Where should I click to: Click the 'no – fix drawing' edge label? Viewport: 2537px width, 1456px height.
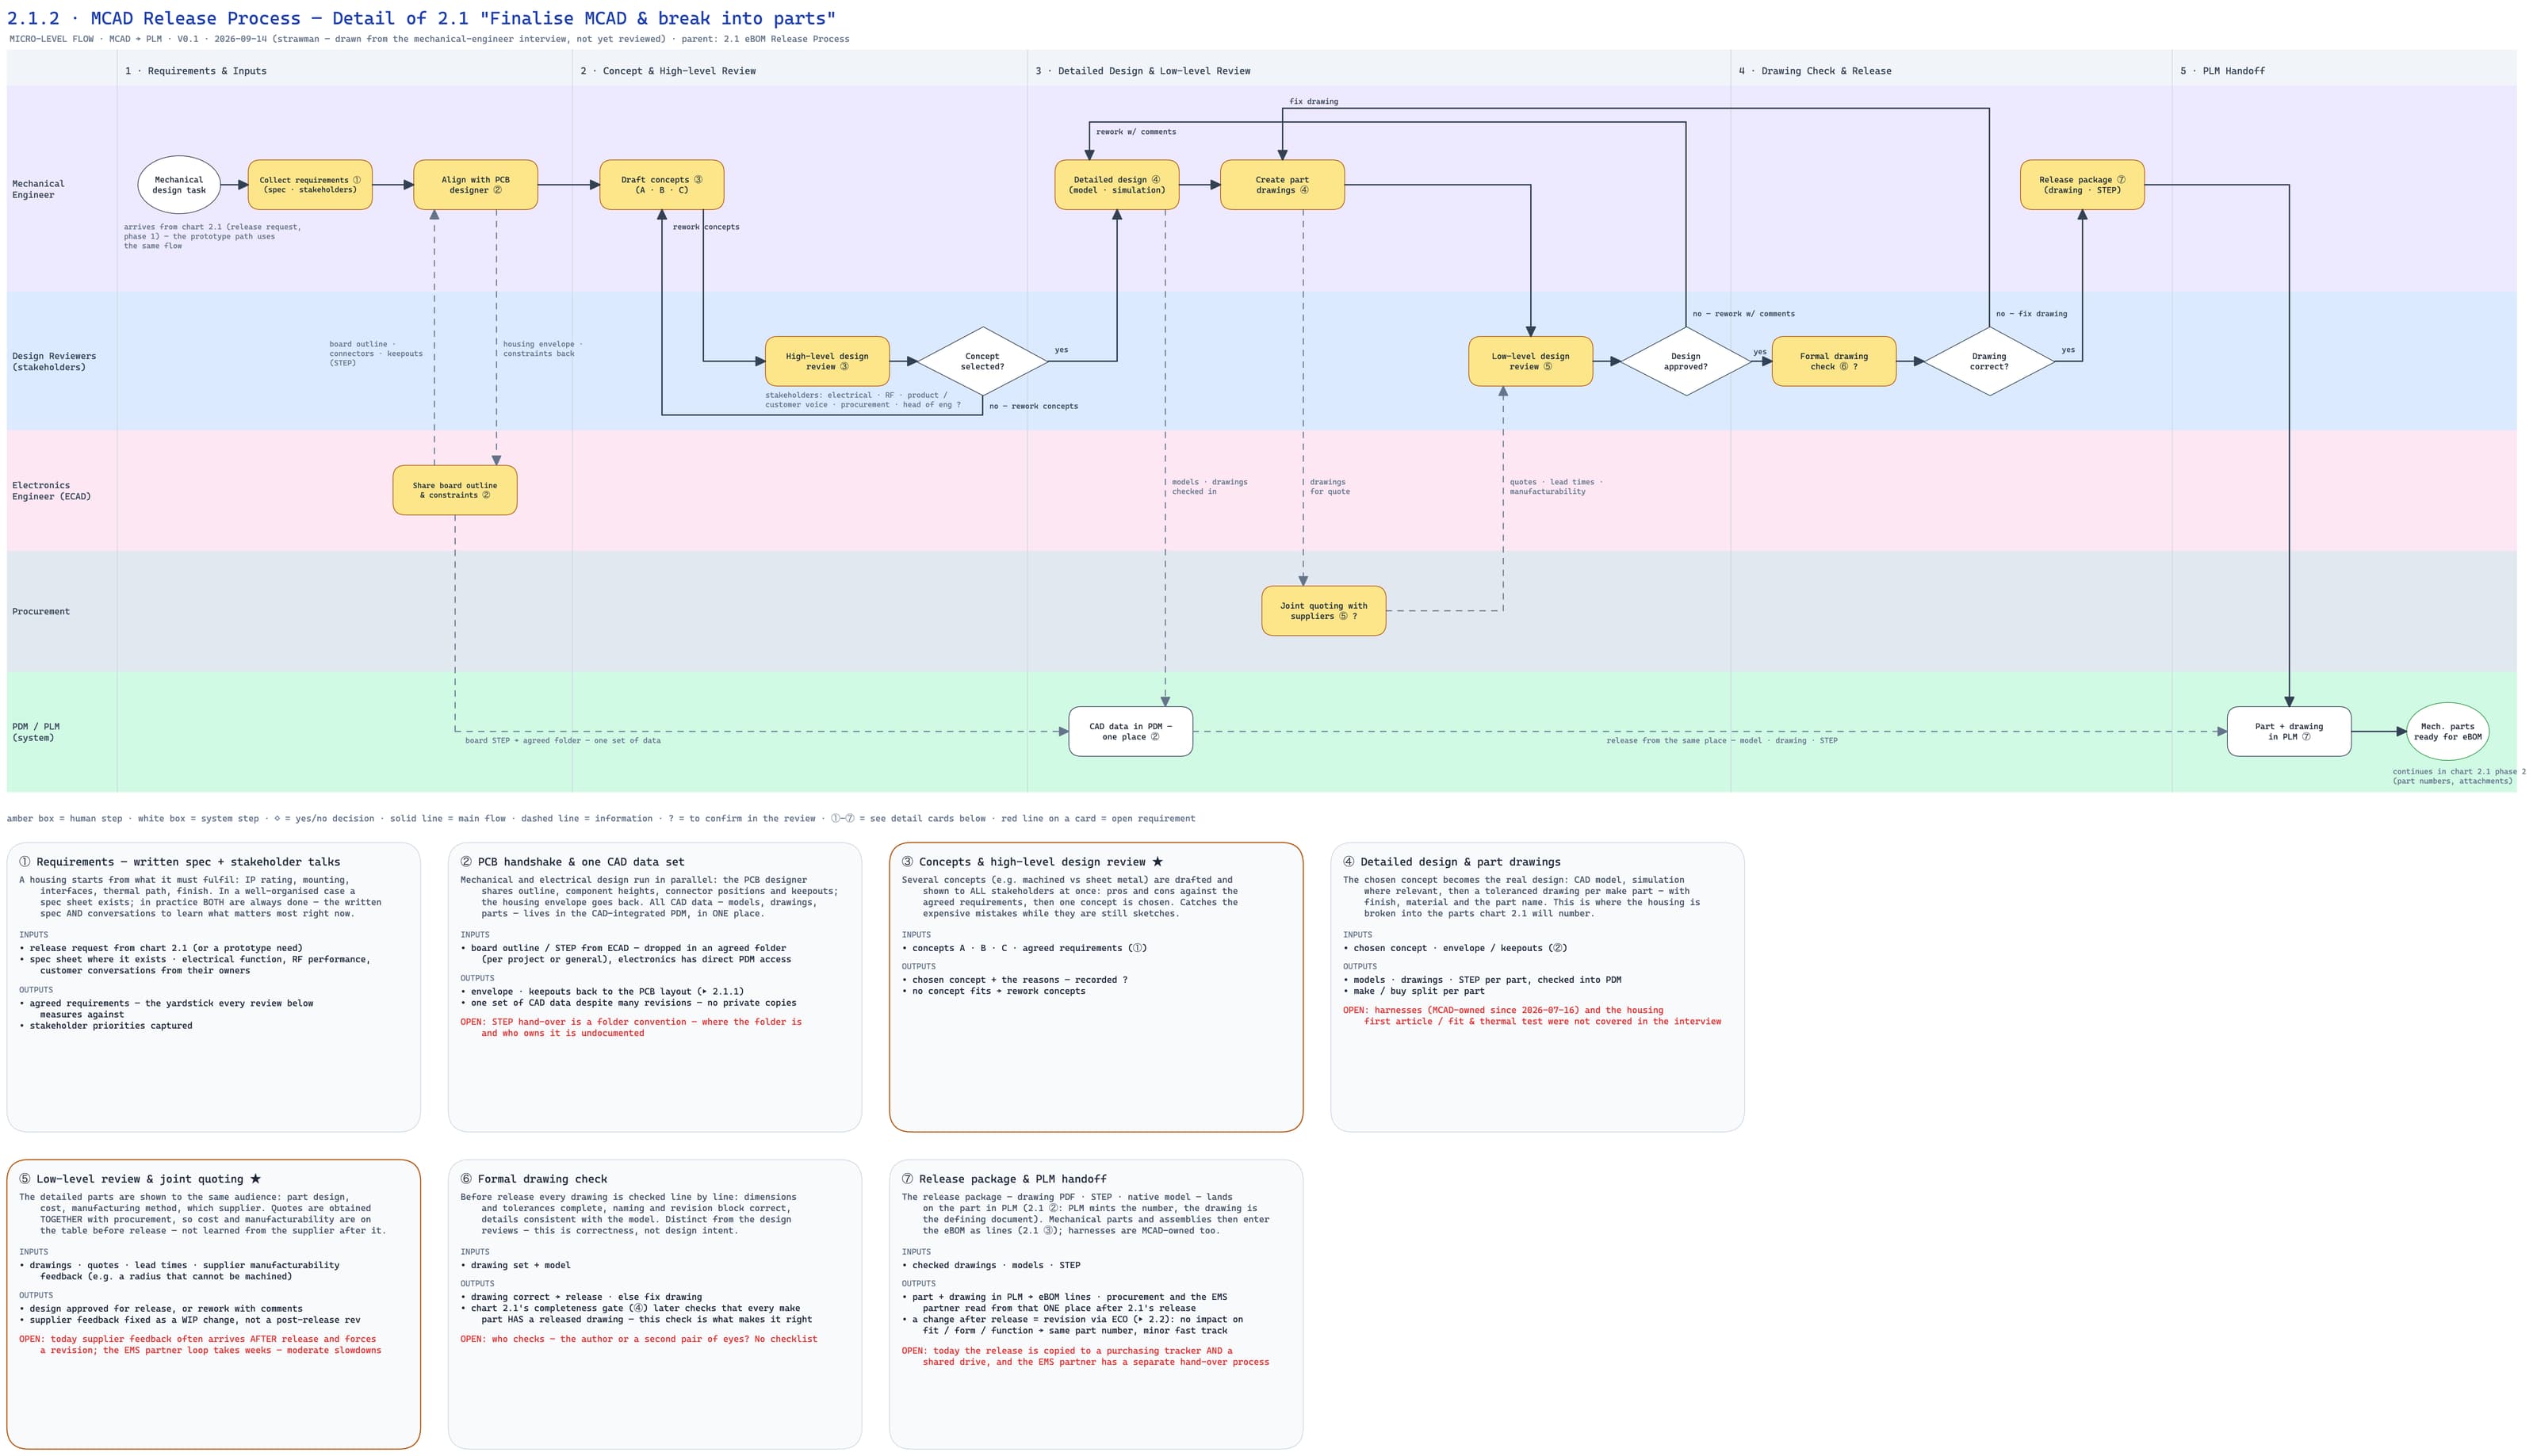pyautogui.click(x=2032, y=314)
